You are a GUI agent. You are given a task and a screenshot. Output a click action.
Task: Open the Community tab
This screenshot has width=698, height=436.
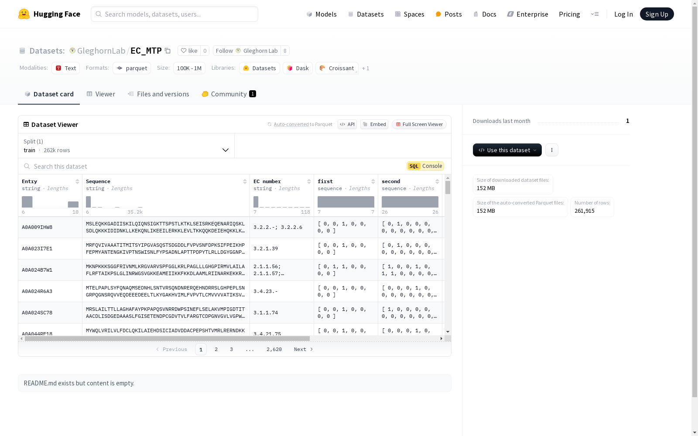click(229, 94)
